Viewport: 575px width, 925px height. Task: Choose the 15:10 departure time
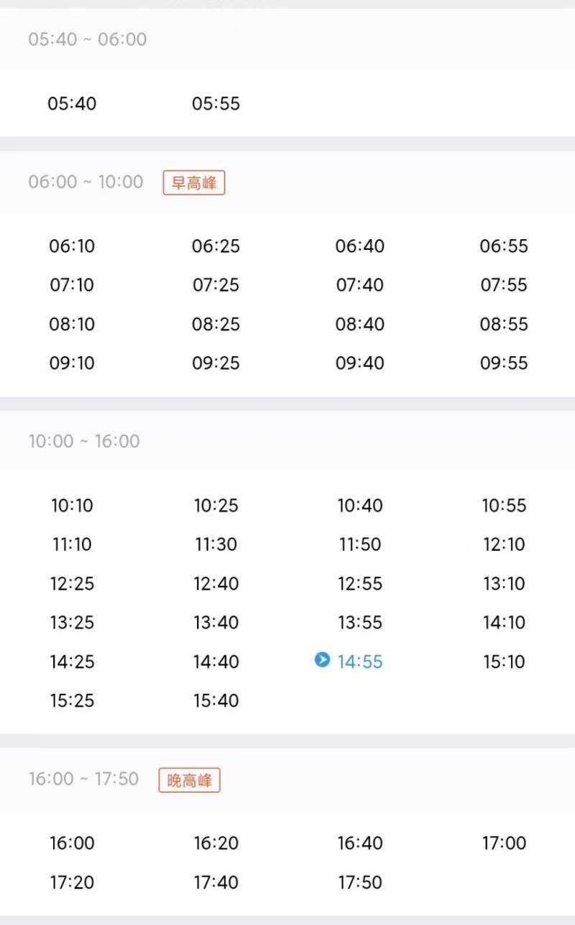click(x=504, y=661)
